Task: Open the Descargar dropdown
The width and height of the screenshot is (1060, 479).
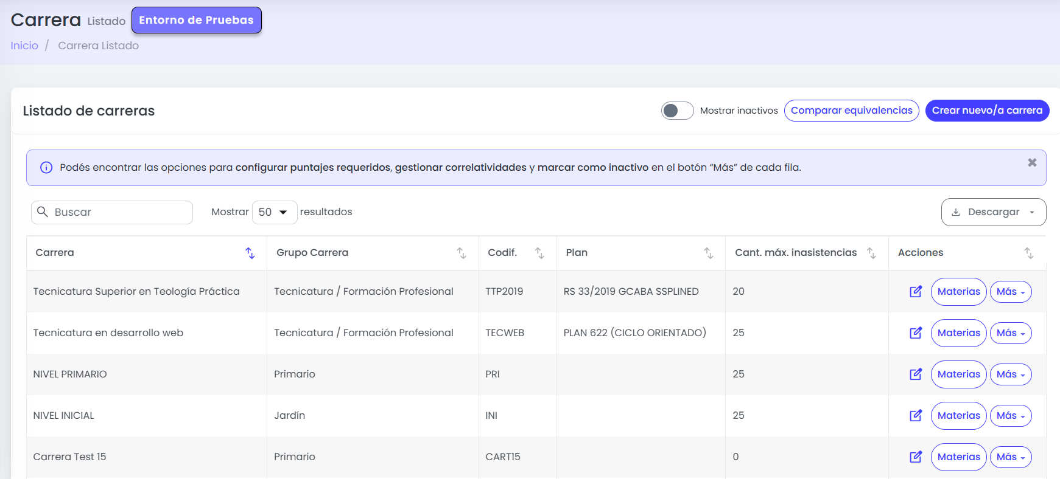Action: tap(994, 212)
